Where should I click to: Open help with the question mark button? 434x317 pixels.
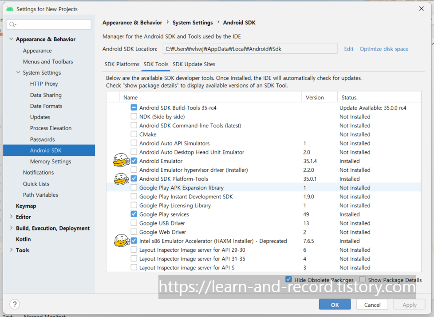click(15, 304)
